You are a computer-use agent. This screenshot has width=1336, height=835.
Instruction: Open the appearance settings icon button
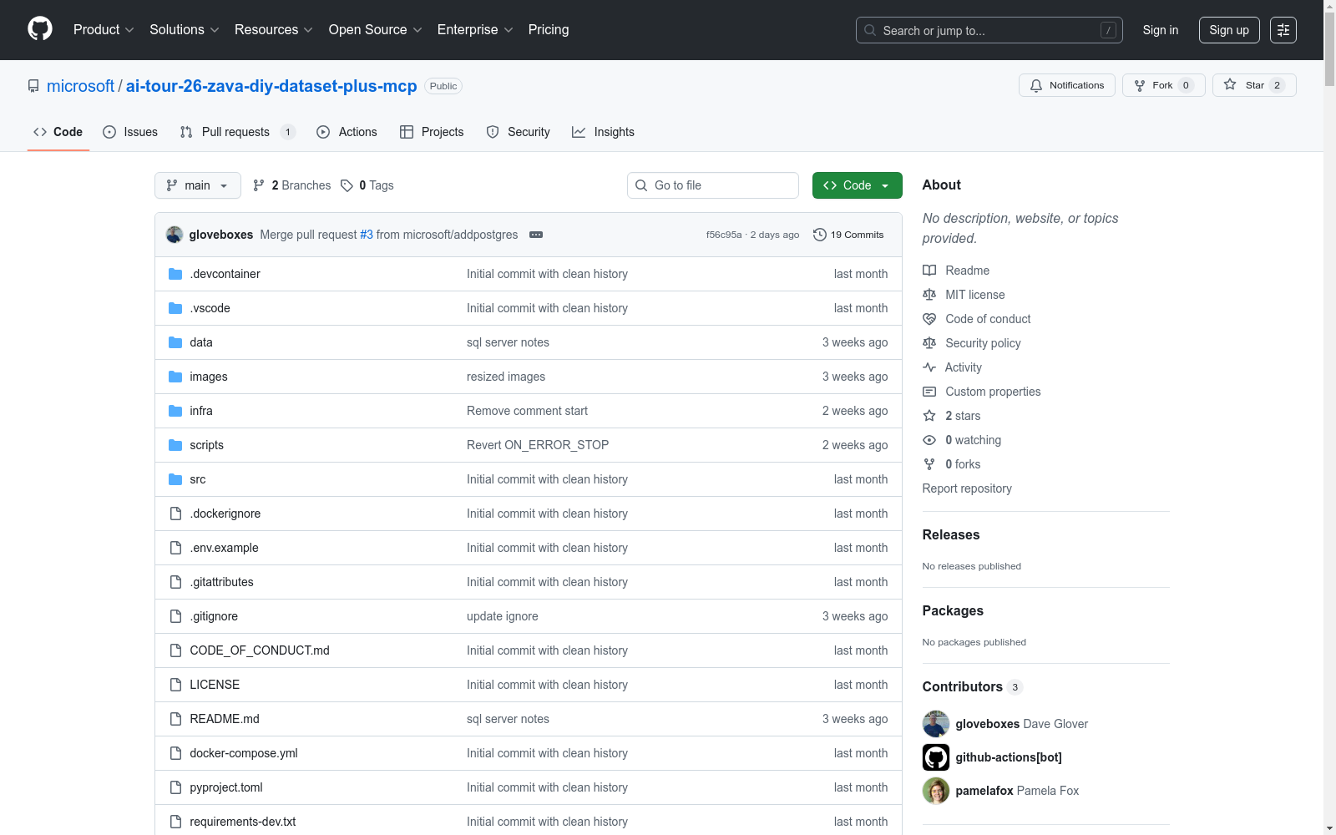tap(1283, 30)
